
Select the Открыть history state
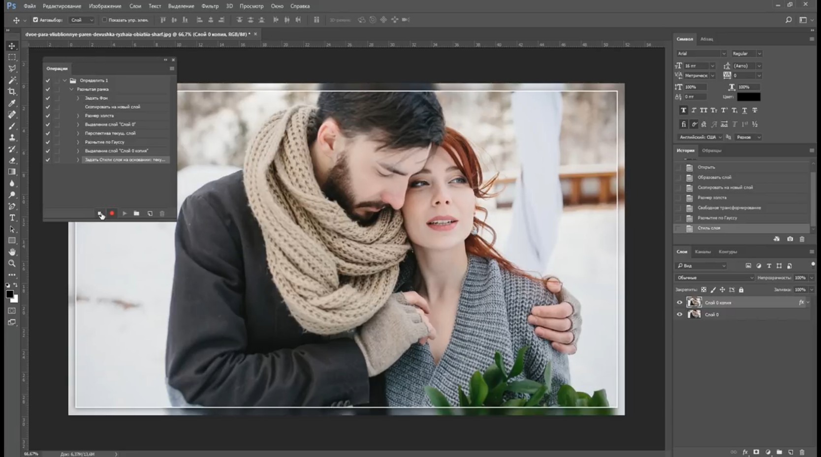coord(742,167)
